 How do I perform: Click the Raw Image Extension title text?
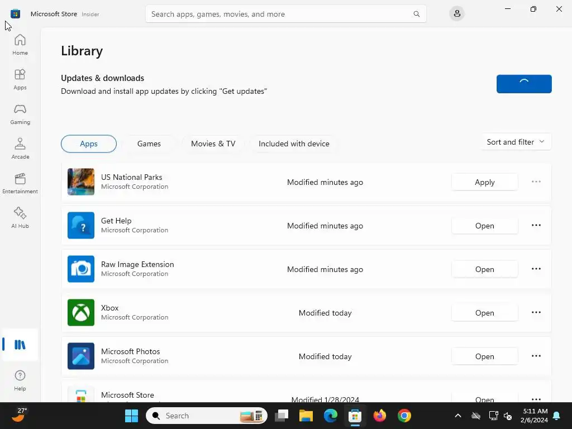click(x=137, y=264)
